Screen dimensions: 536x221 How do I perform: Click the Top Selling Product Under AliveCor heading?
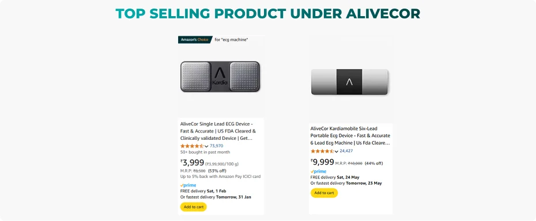pos(267,14)
